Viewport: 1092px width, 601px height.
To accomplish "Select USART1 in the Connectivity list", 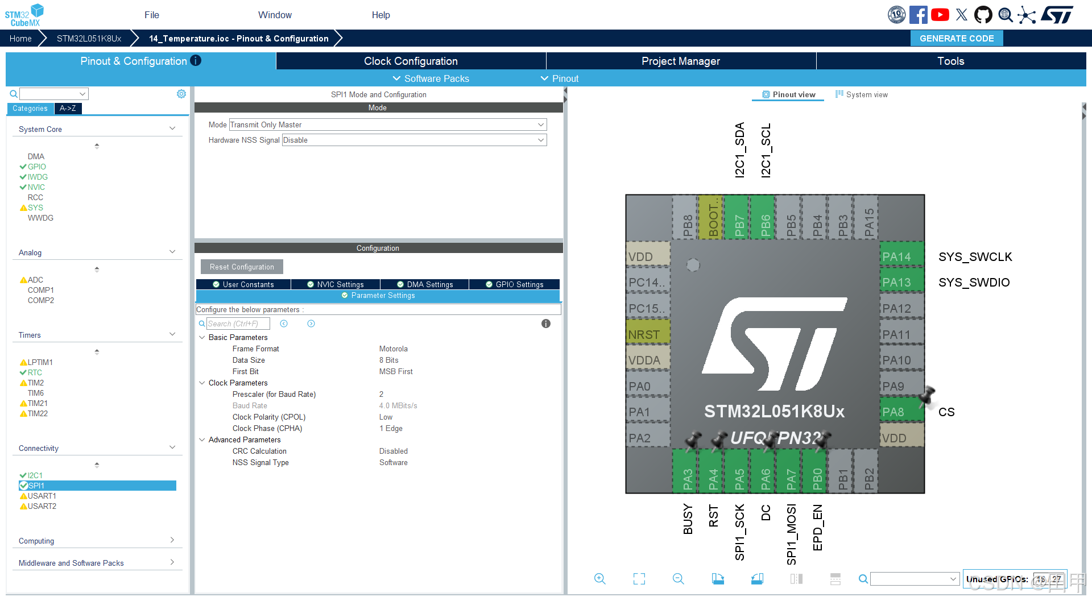I will point(42,496).
